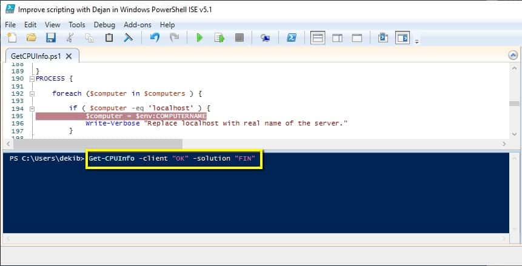Click script pane vertical scrollbar down arrow

(x=514, y=134)
